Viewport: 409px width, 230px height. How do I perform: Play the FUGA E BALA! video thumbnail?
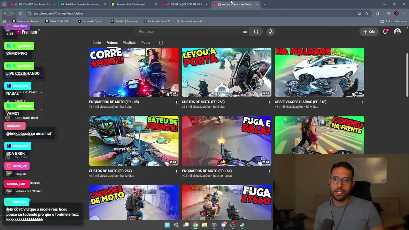(227, 141)
